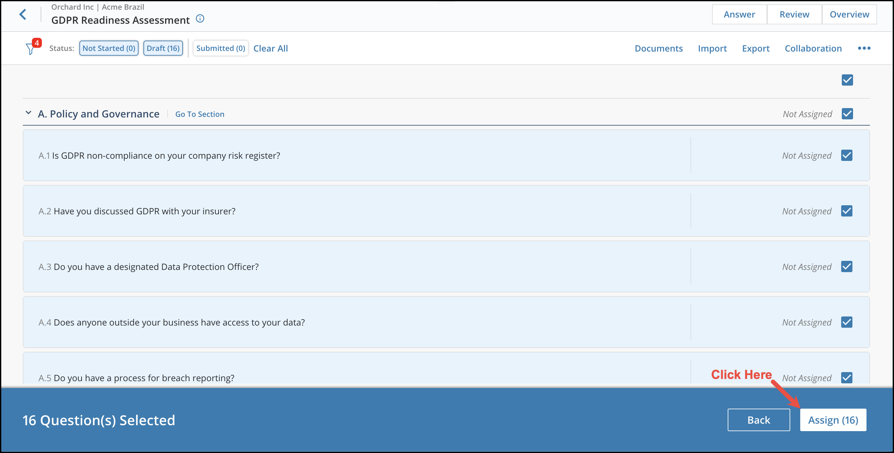Click the Export icon

pos(756,48)
